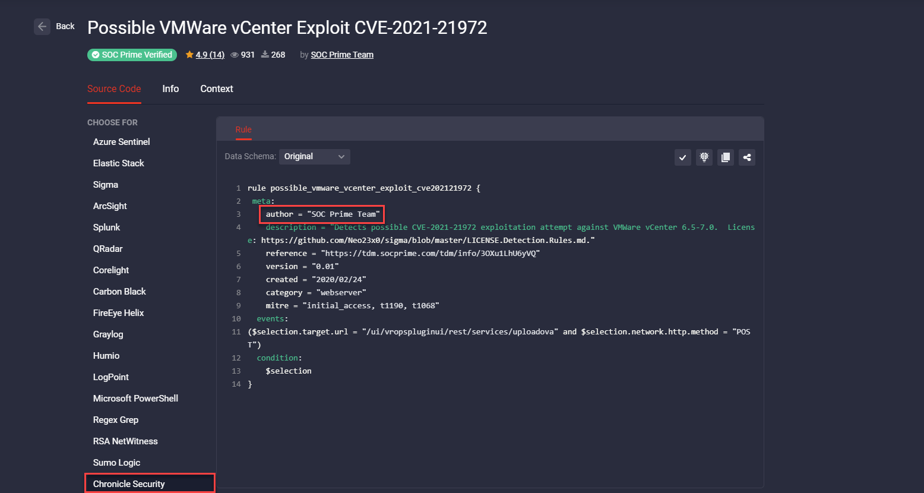This screenshot has height=493, width=924.
Task: Select the Rule tab
Action: click(243, 129)
